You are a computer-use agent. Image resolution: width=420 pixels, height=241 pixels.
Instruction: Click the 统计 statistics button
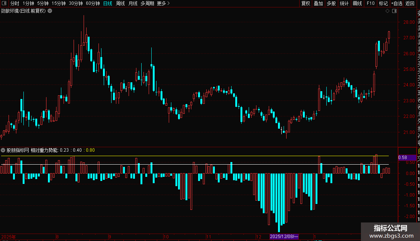344,3
